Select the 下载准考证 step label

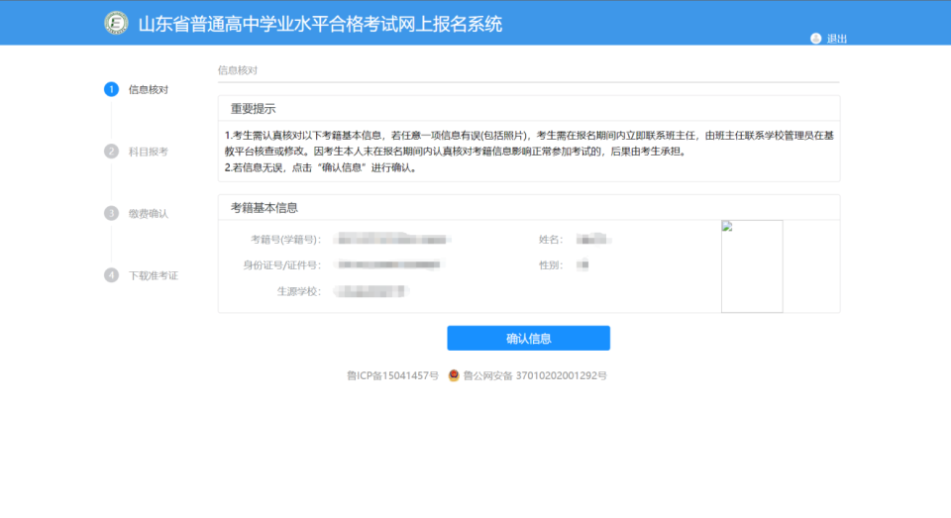[153, 276]
